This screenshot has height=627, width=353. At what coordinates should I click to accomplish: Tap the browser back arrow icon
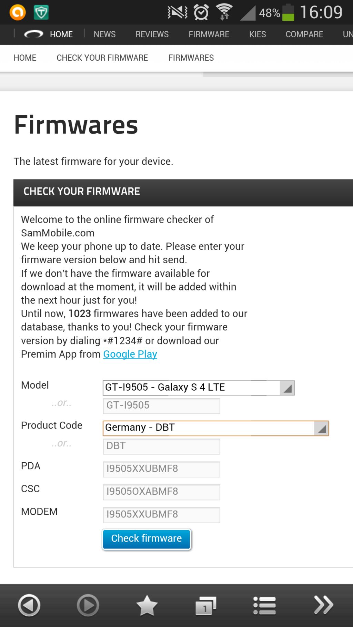click(x=29, y=605)
